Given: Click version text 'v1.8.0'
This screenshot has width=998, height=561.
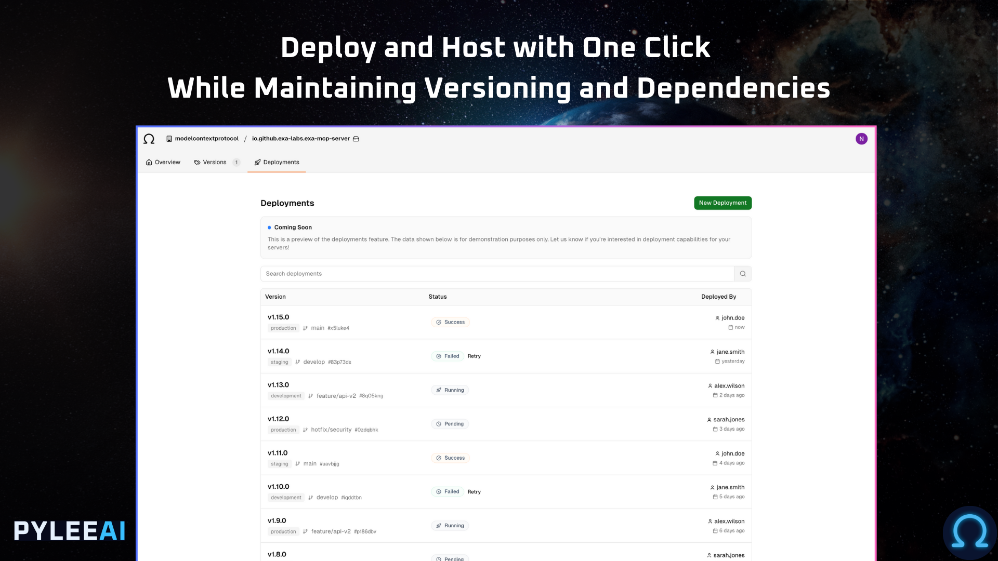Looking at the screenshot, I should tap(277, 555).
